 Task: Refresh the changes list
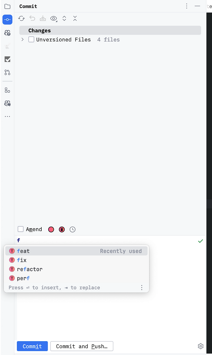coord(21,18)
